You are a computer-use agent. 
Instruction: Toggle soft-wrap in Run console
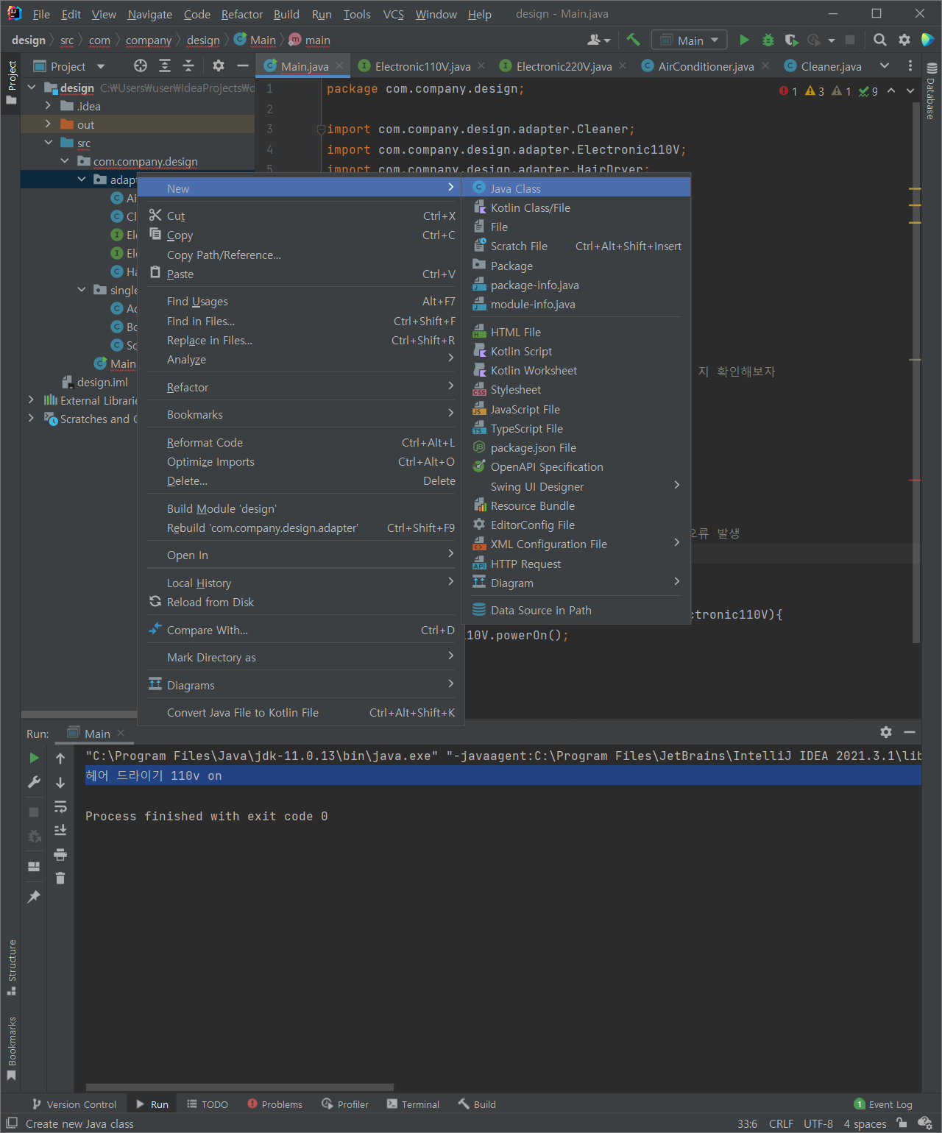click(60, 806)
